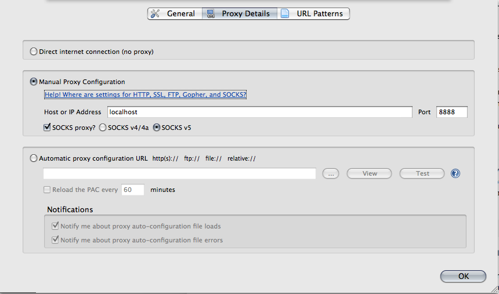Toggle notify about auto-configuration file errors
This screenshot has width=499, height=294.
(56, 240)
